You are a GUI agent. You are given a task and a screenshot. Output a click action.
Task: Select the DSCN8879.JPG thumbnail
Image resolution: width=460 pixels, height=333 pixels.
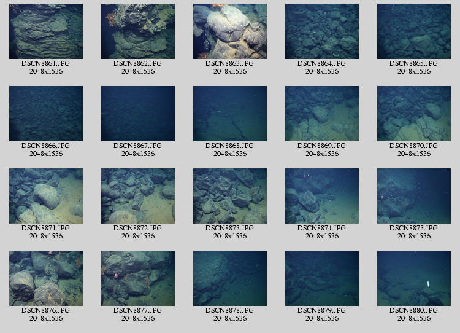(x=322, y=278)
